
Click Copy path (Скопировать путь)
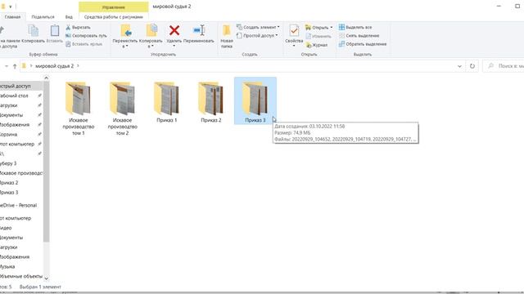[86, 36]
